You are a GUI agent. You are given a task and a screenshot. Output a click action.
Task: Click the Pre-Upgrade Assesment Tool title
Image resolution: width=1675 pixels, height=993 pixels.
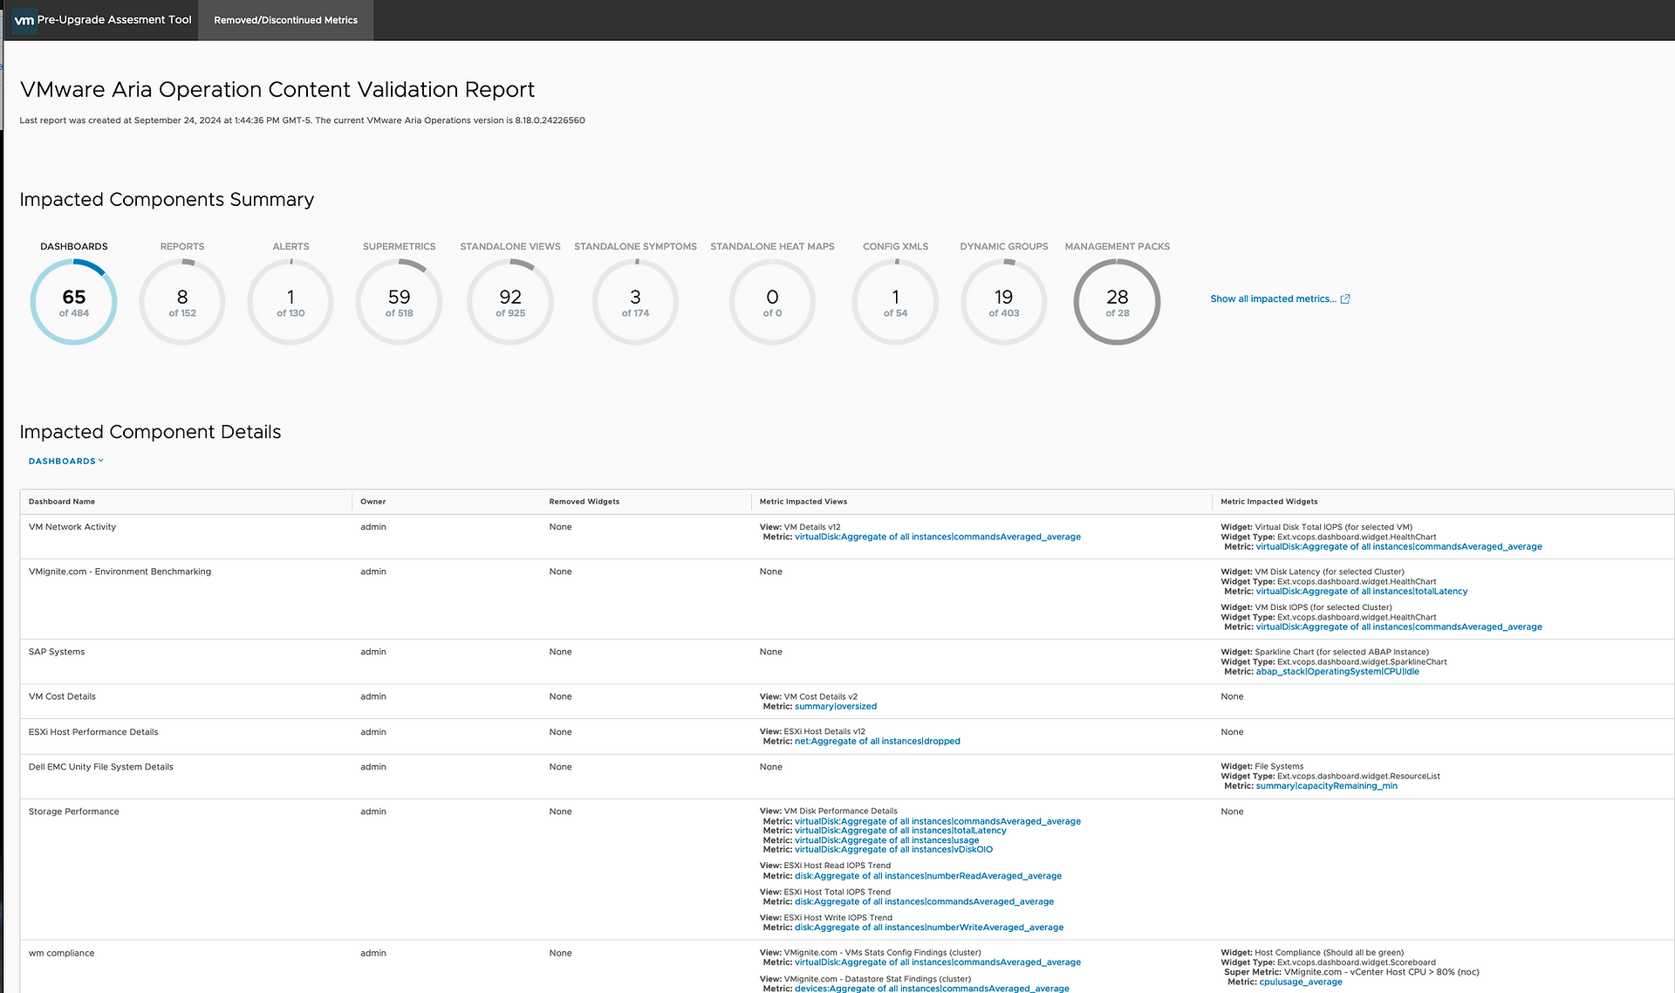114,20
